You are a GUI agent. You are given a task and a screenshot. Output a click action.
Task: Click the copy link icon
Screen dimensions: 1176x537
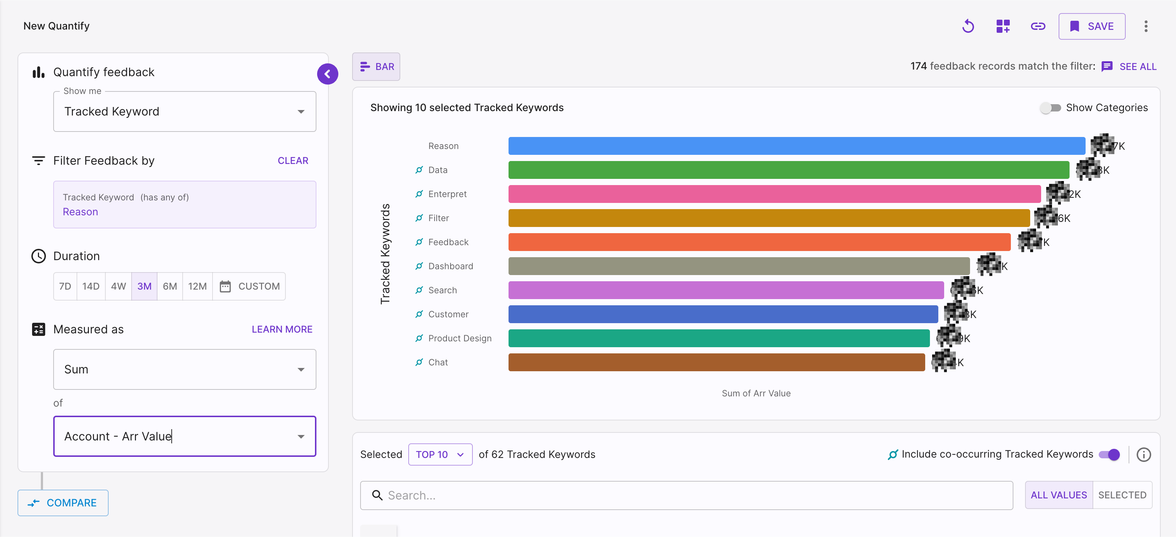[x=1038, y=26]
